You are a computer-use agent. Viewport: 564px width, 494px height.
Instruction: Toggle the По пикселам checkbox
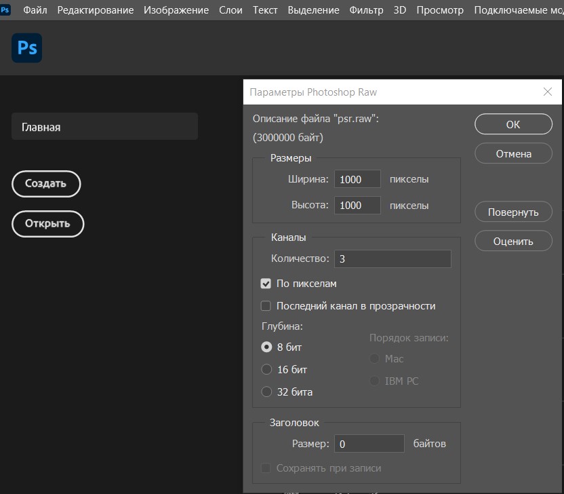click(x=266, y=284)
